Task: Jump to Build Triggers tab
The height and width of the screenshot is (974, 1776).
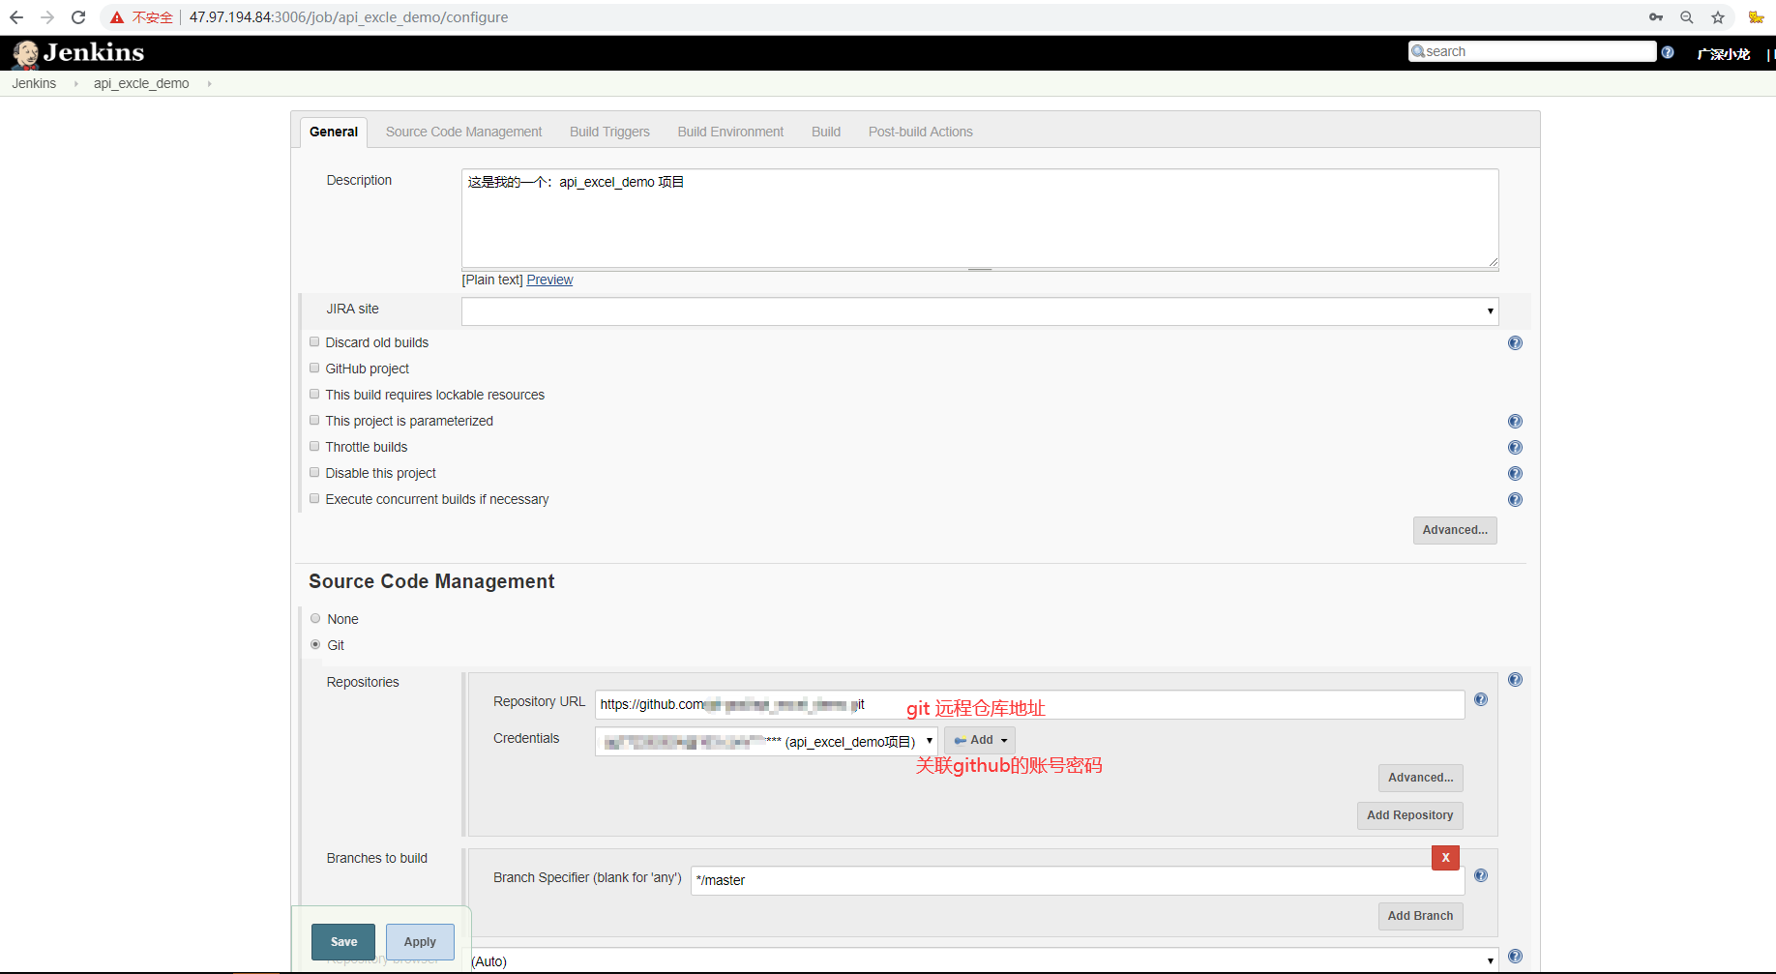Action: 609,133
